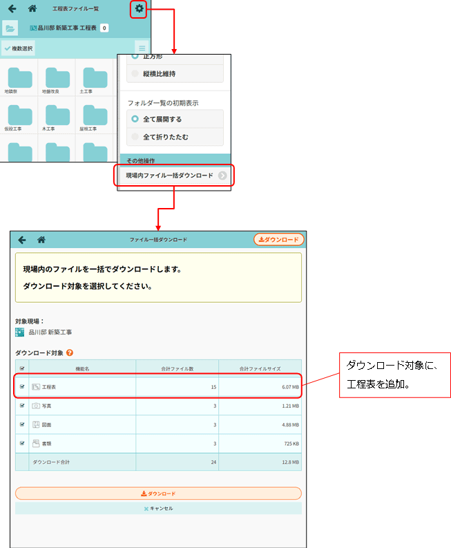The height and width of the screenshot is (548, 451).
Task: Uncheck the 工程表 download checkbox
Action: tap(22, 387)
